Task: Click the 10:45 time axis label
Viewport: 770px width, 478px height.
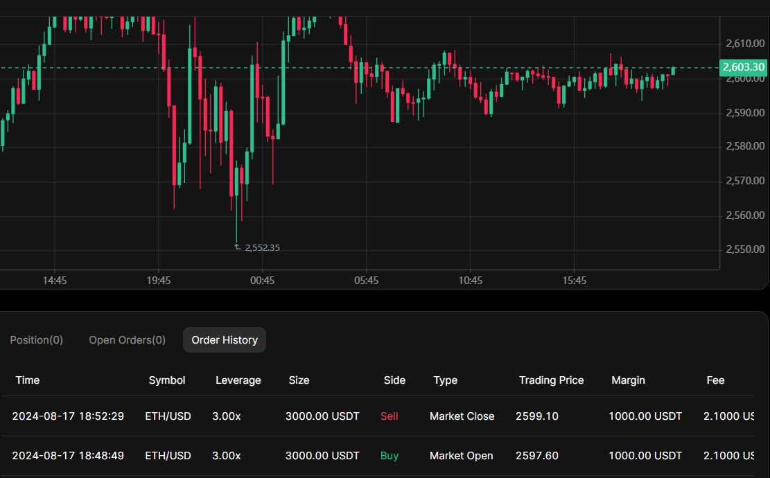Action: 471,281
